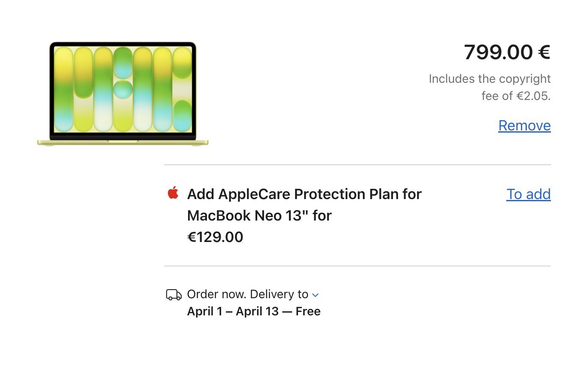Image resolution: width=584 pixels, height=369 pixels.
Task: Select the AppleCare Protection Plan description
Action: click(x=304, y=205)
